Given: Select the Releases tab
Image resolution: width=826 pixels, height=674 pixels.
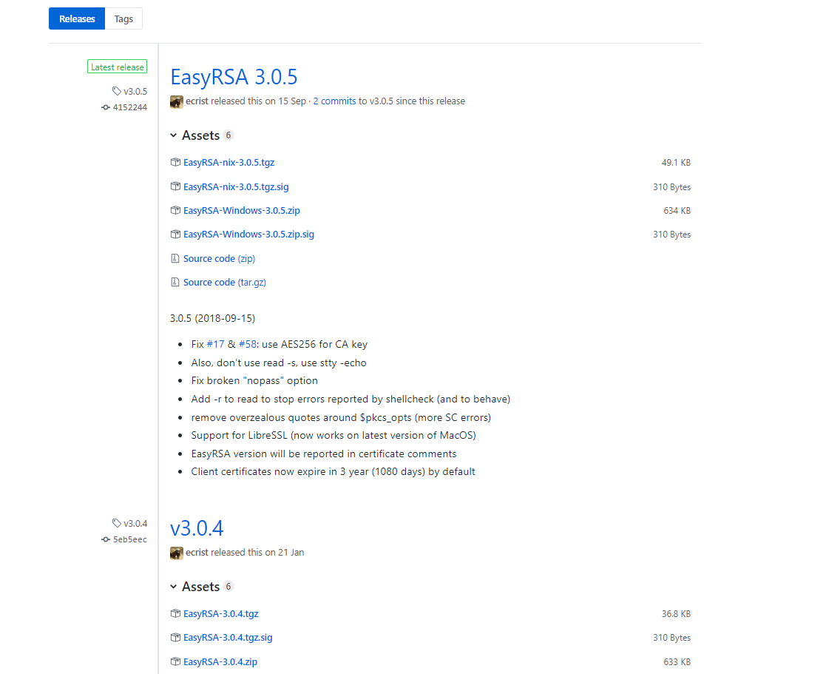Looking at the screenshot, I should click(76, 18).
